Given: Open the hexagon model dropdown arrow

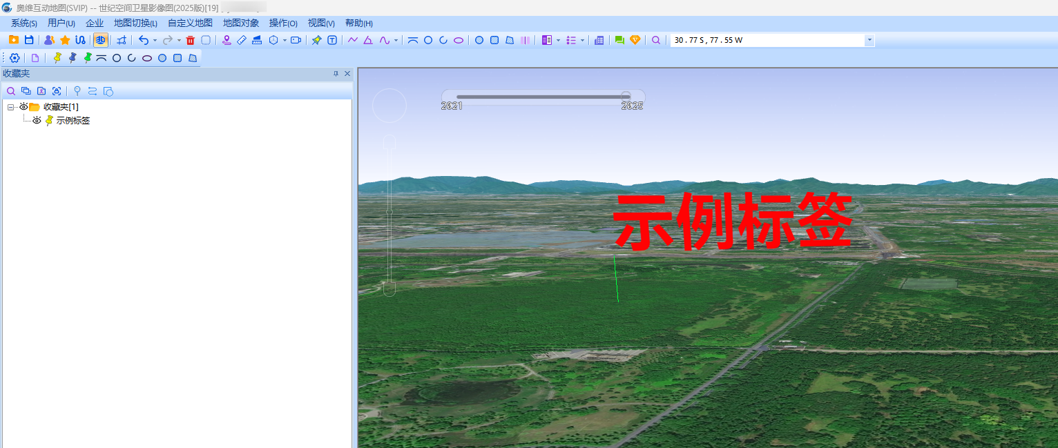Looking at the screenshot, I should tap(285, 40).
